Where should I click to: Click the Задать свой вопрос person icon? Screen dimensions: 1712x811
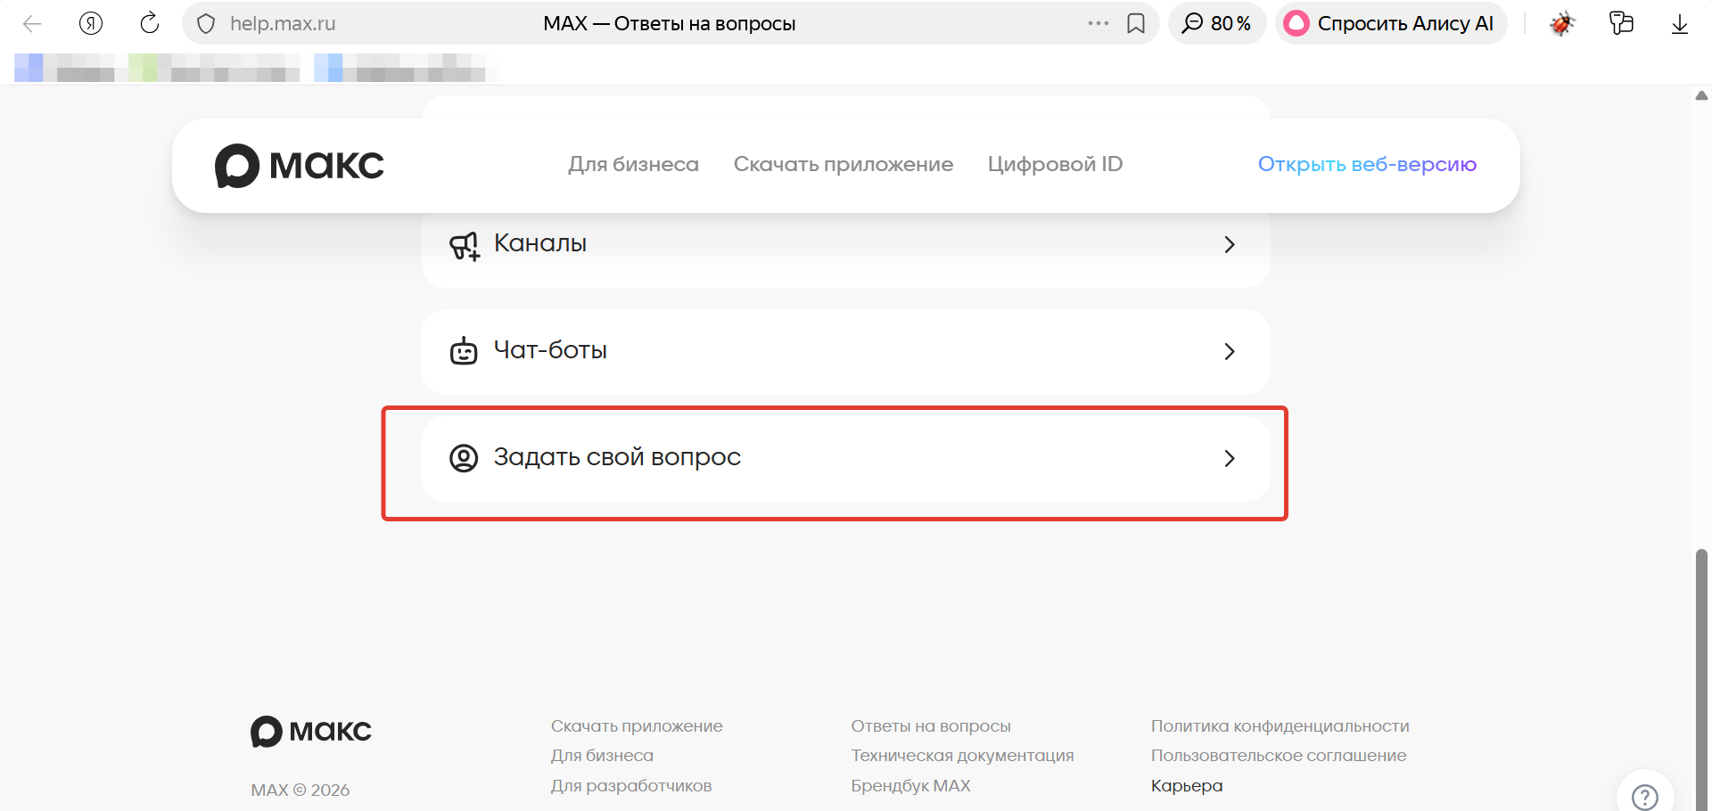[464, 458]
